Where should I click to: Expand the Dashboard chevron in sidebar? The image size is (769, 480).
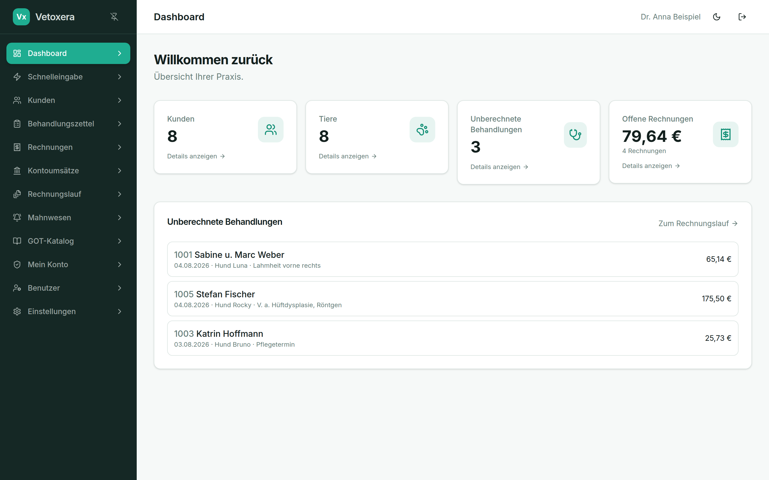coord(119,53)
